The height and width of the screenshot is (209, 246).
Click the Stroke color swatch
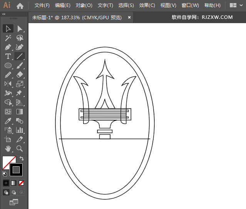coord(16,170)
